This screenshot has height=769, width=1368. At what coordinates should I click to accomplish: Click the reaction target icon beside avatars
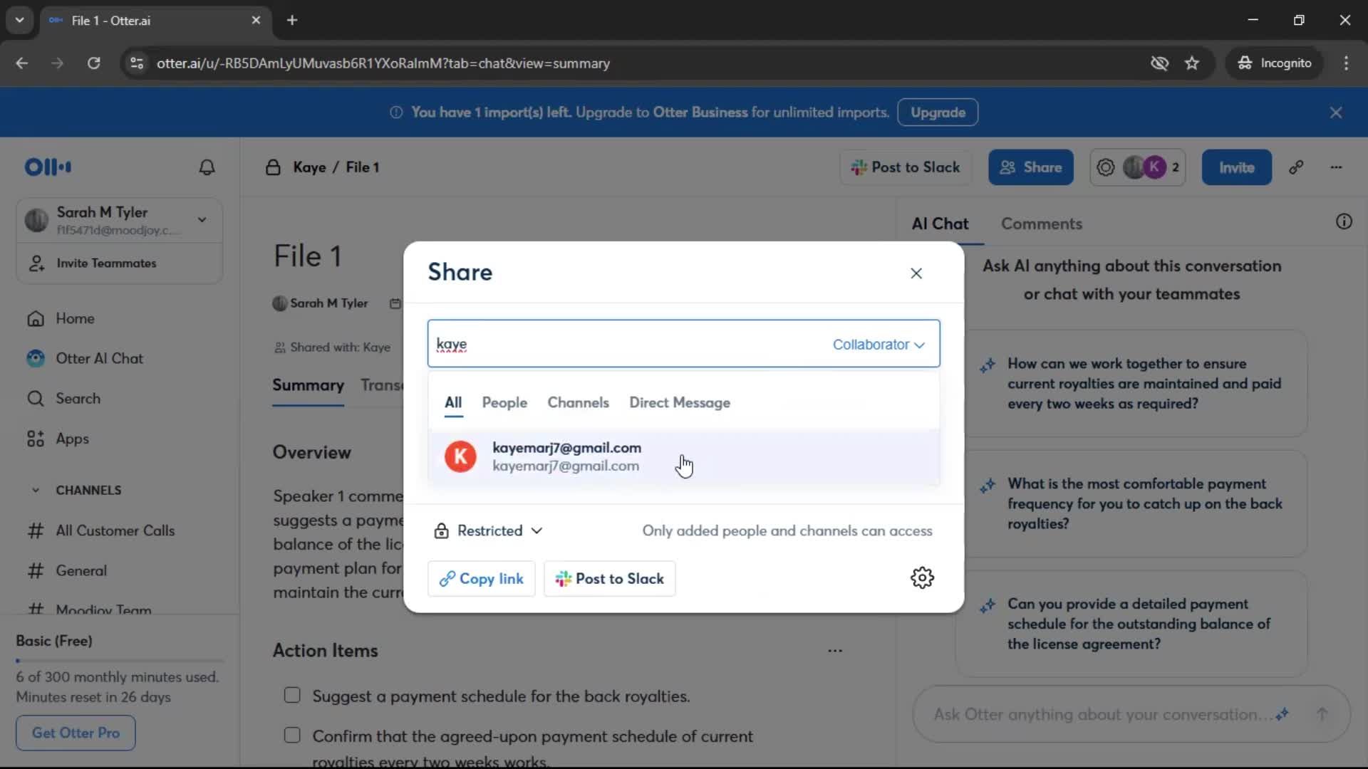click(1105, 167)
